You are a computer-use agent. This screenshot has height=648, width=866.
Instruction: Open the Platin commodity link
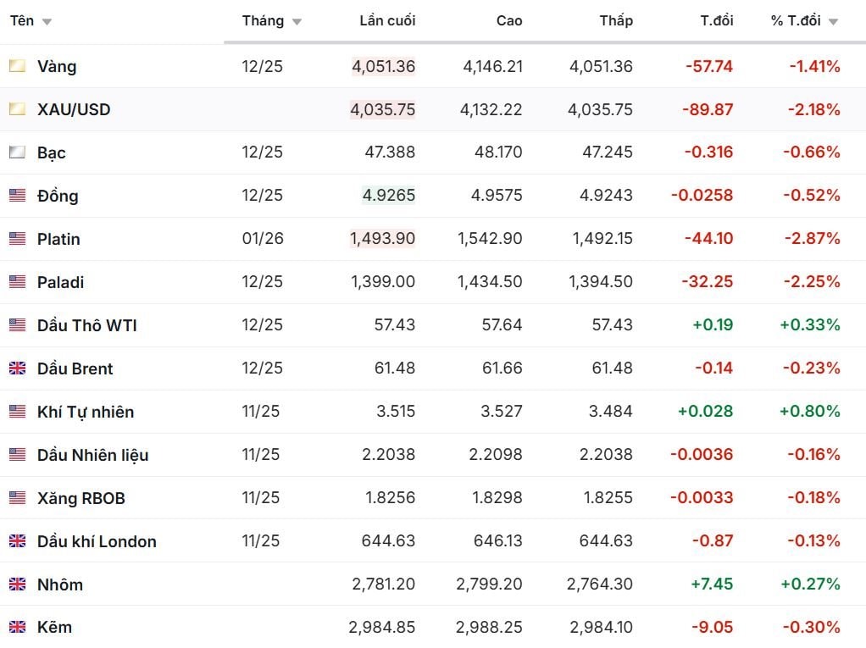click(x=58, y=239)
